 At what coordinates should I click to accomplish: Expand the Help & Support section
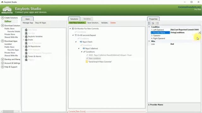coord(3,67)
